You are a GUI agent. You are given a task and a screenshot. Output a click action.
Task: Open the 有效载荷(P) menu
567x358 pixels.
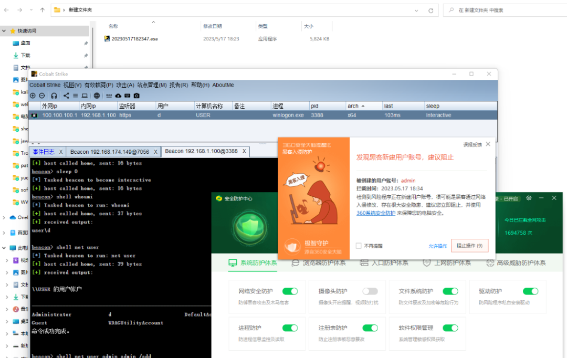click(x=99, y=85)
